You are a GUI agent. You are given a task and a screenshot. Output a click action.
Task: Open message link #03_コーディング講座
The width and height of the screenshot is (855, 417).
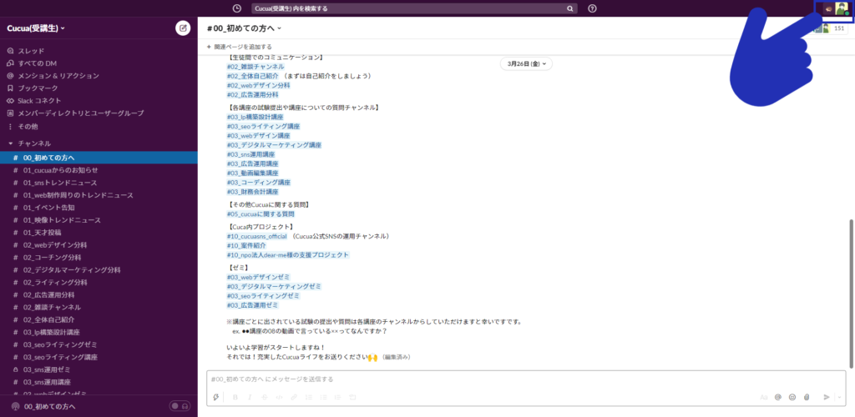pos(259,183)
